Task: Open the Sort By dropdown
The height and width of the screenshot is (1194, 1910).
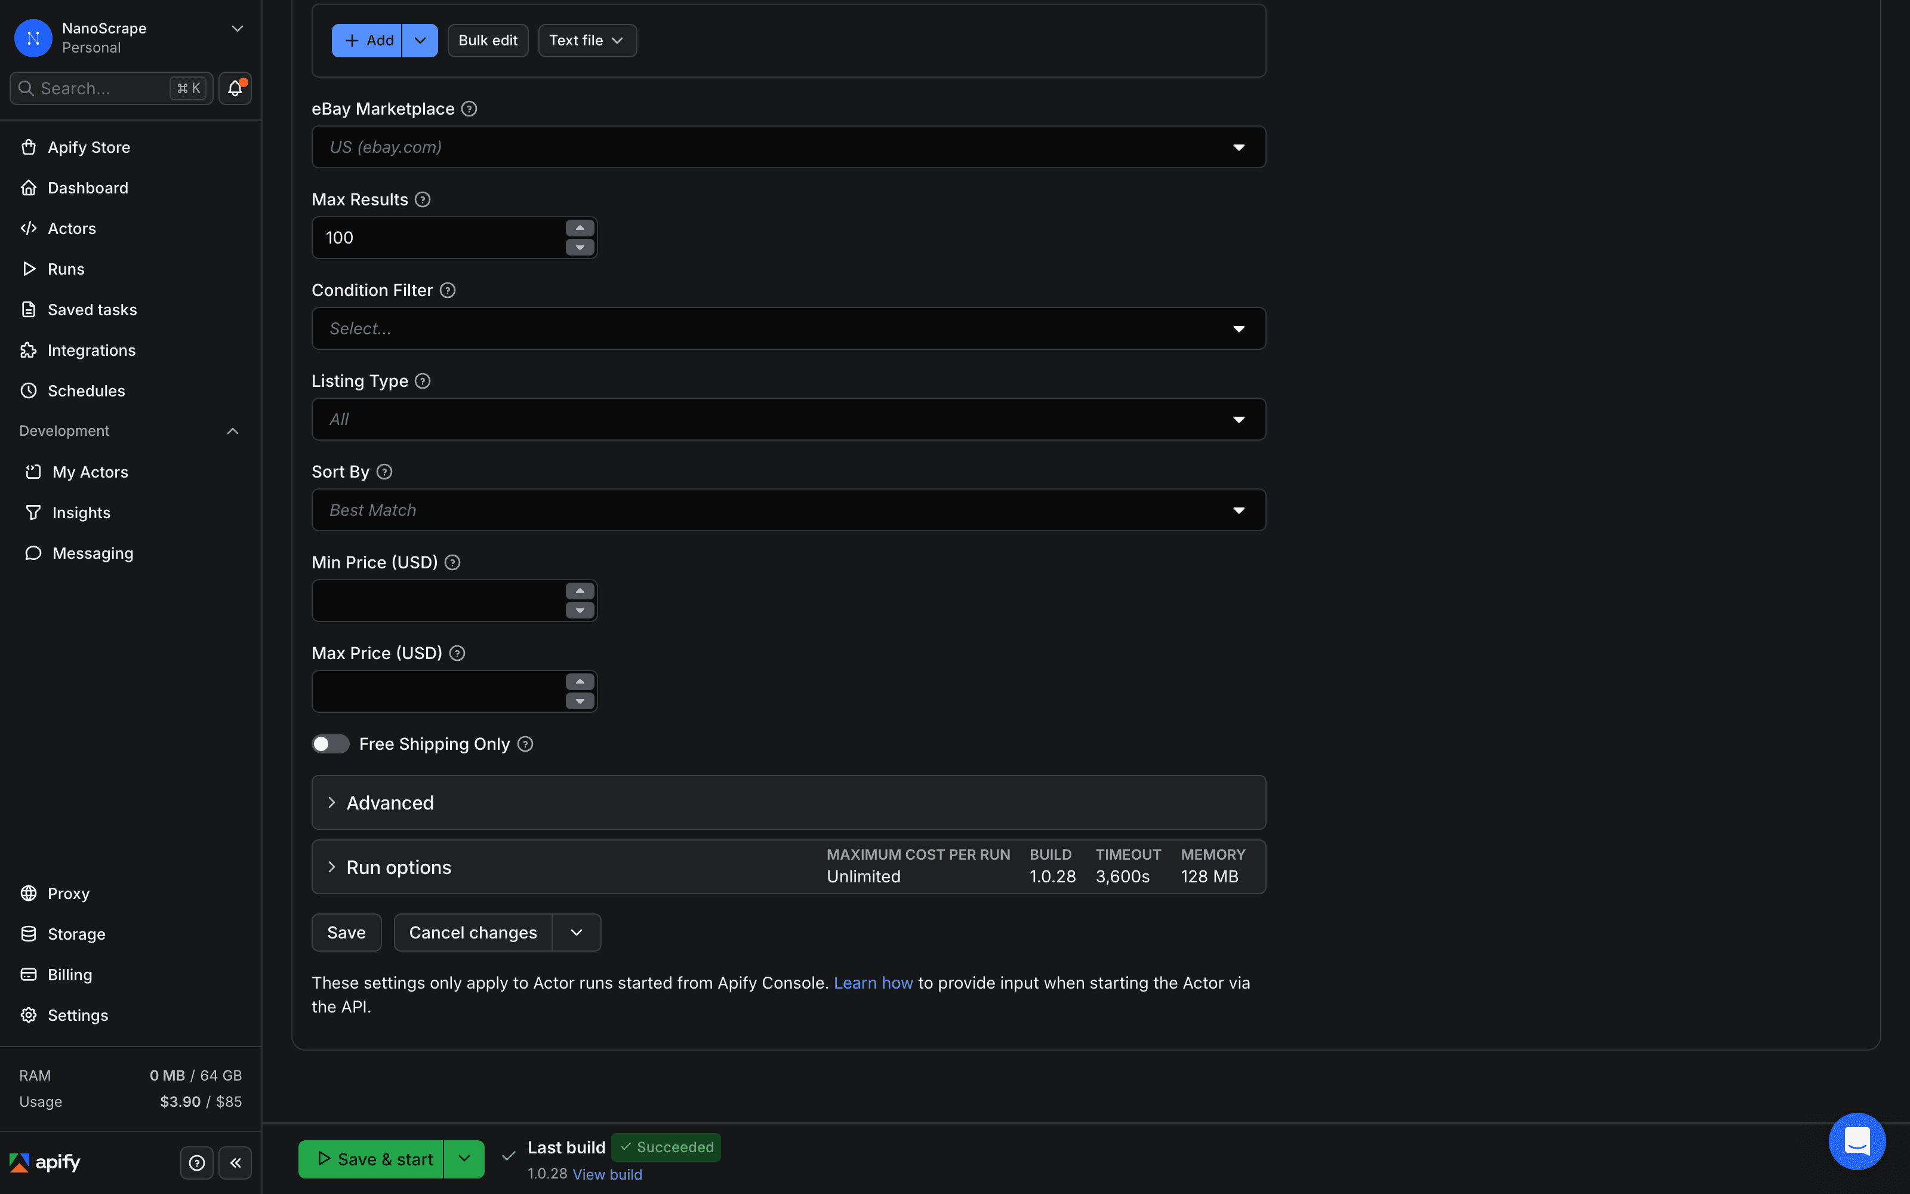Action: tap(788, 510)
